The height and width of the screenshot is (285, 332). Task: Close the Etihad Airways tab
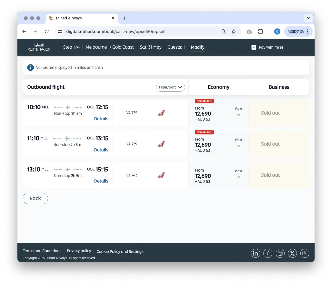[x=113, y=18]
